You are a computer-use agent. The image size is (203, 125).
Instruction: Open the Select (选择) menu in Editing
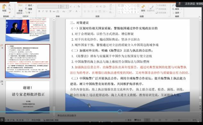click(177, 13)
